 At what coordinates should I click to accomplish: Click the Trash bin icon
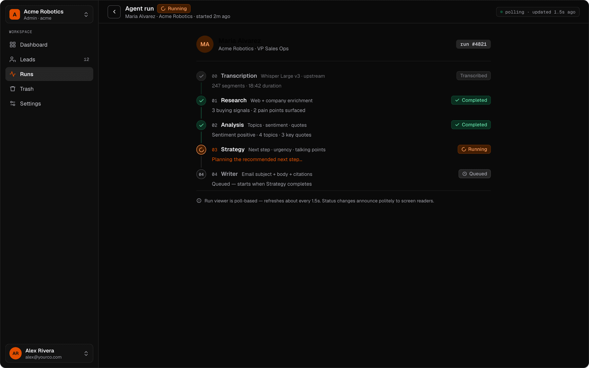tap(13, 89)
